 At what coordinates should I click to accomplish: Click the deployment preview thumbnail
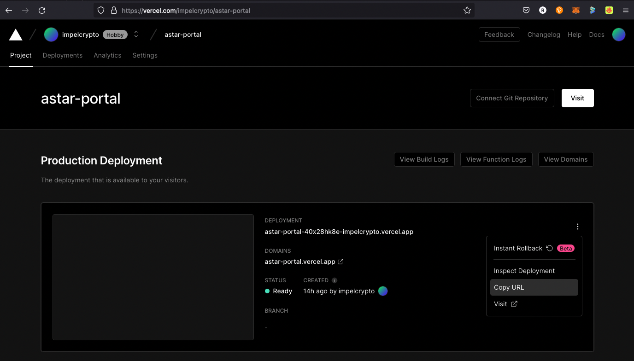pos(153,277)
